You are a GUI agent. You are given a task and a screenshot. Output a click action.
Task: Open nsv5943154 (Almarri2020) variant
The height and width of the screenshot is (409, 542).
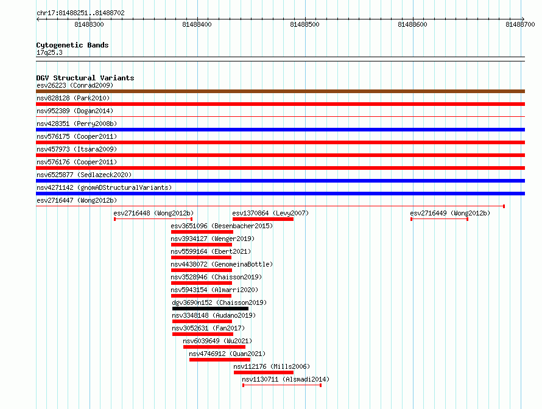pos(214,290)
